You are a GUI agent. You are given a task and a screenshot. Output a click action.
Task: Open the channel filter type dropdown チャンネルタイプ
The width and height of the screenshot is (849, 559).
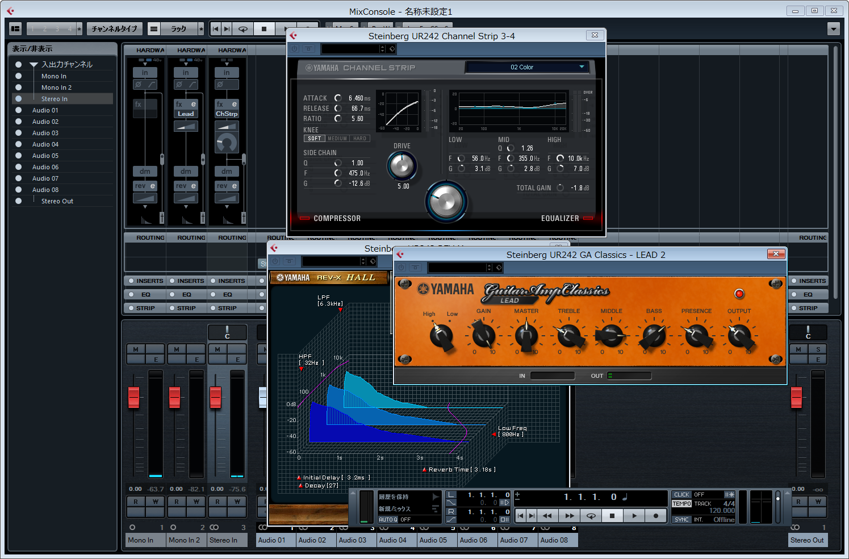tap(114, 28)
